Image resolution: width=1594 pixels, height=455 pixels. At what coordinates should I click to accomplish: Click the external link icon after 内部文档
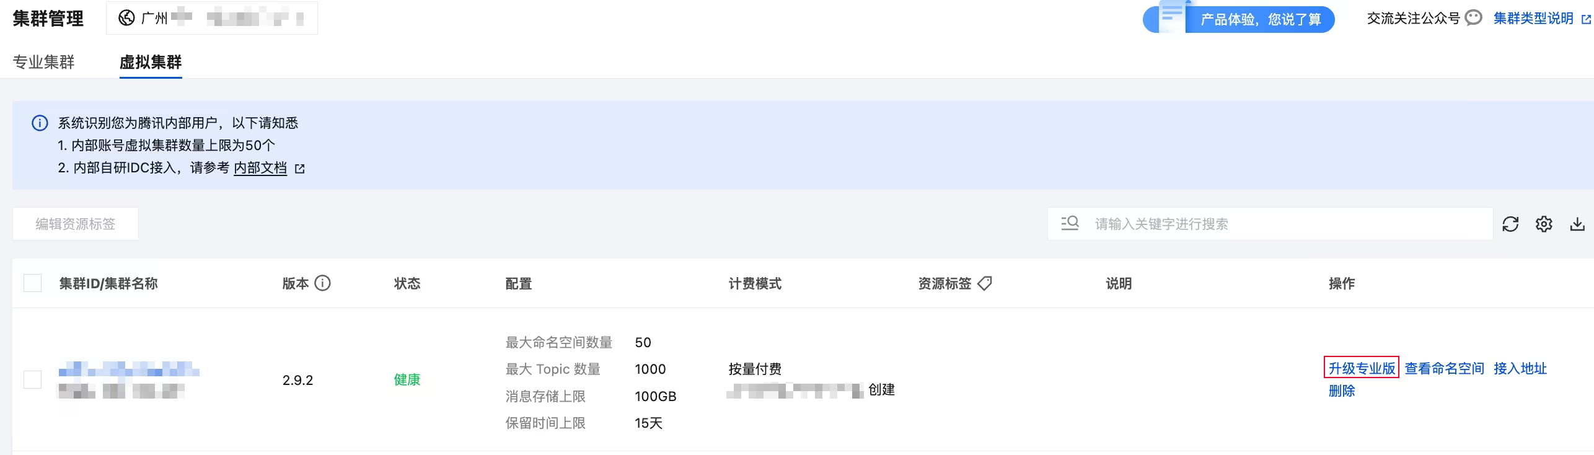pos(300,169)
